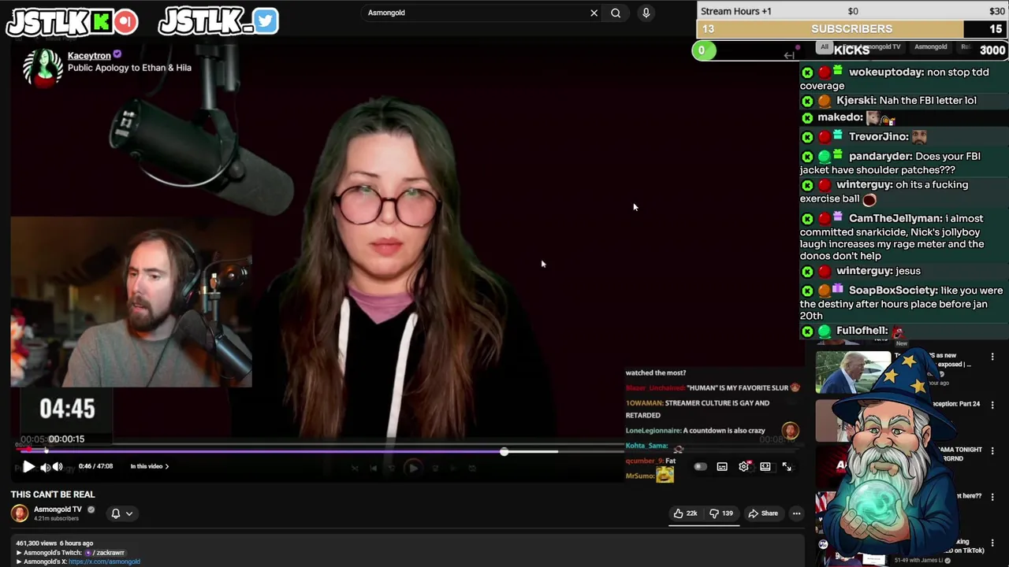The image size is (1009, 567).
Task: Click the JSTLK Kick logo overlay
Action: pyautogui.click(x=72, y=22)
